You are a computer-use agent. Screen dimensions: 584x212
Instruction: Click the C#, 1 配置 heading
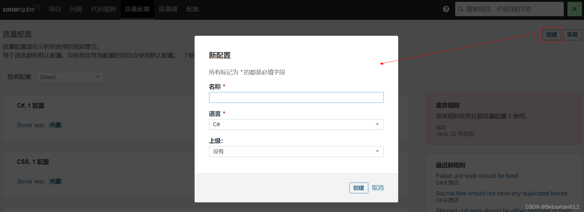coord(31,106)
